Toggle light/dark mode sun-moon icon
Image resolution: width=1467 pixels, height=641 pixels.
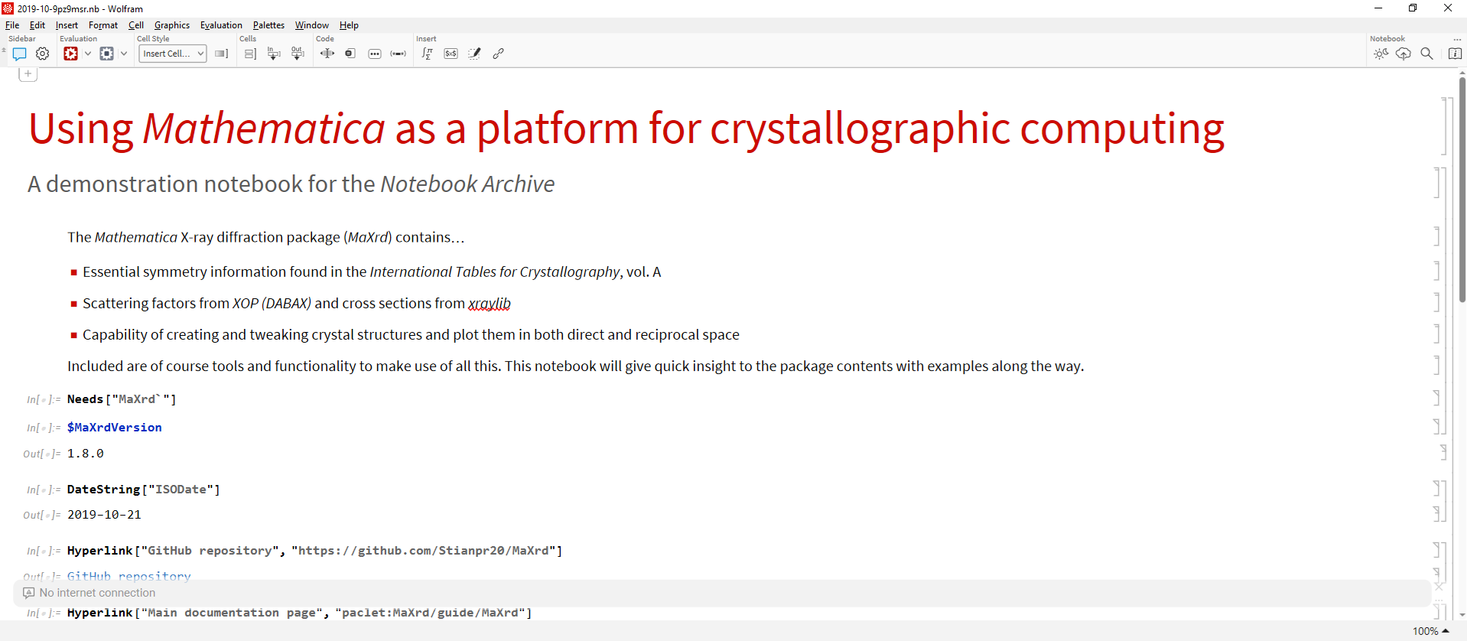pyautogui.click(x=1381, y=54)
